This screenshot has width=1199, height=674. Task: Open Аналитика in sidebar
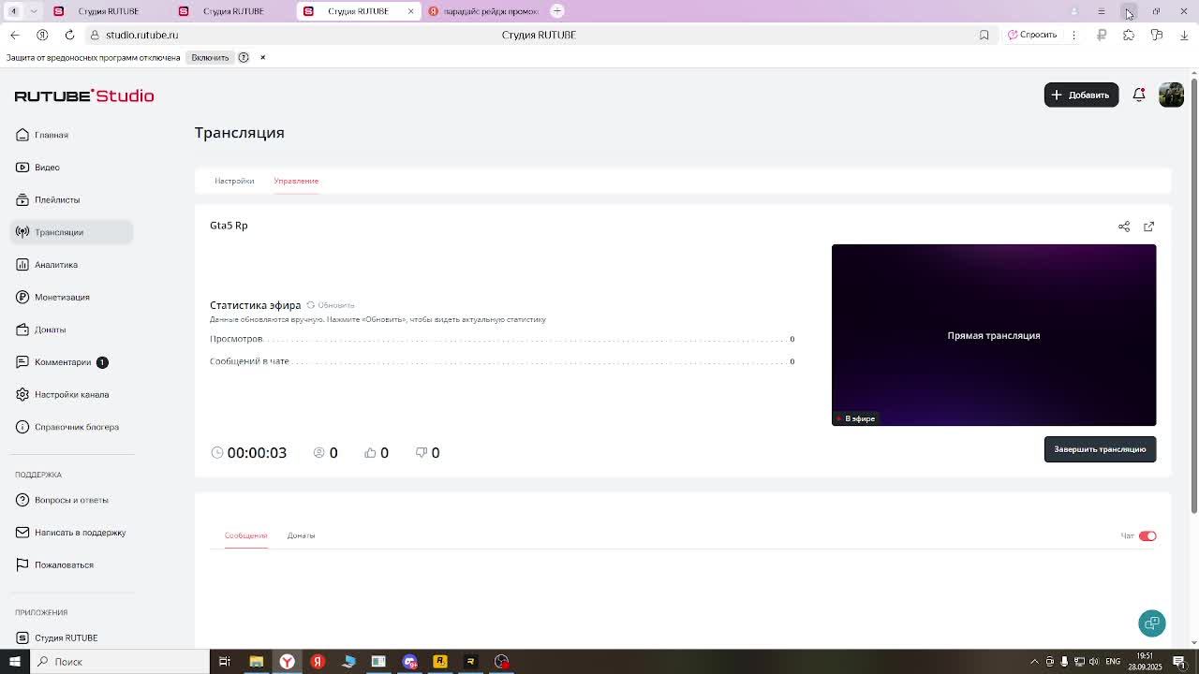[x=72, y=265]
